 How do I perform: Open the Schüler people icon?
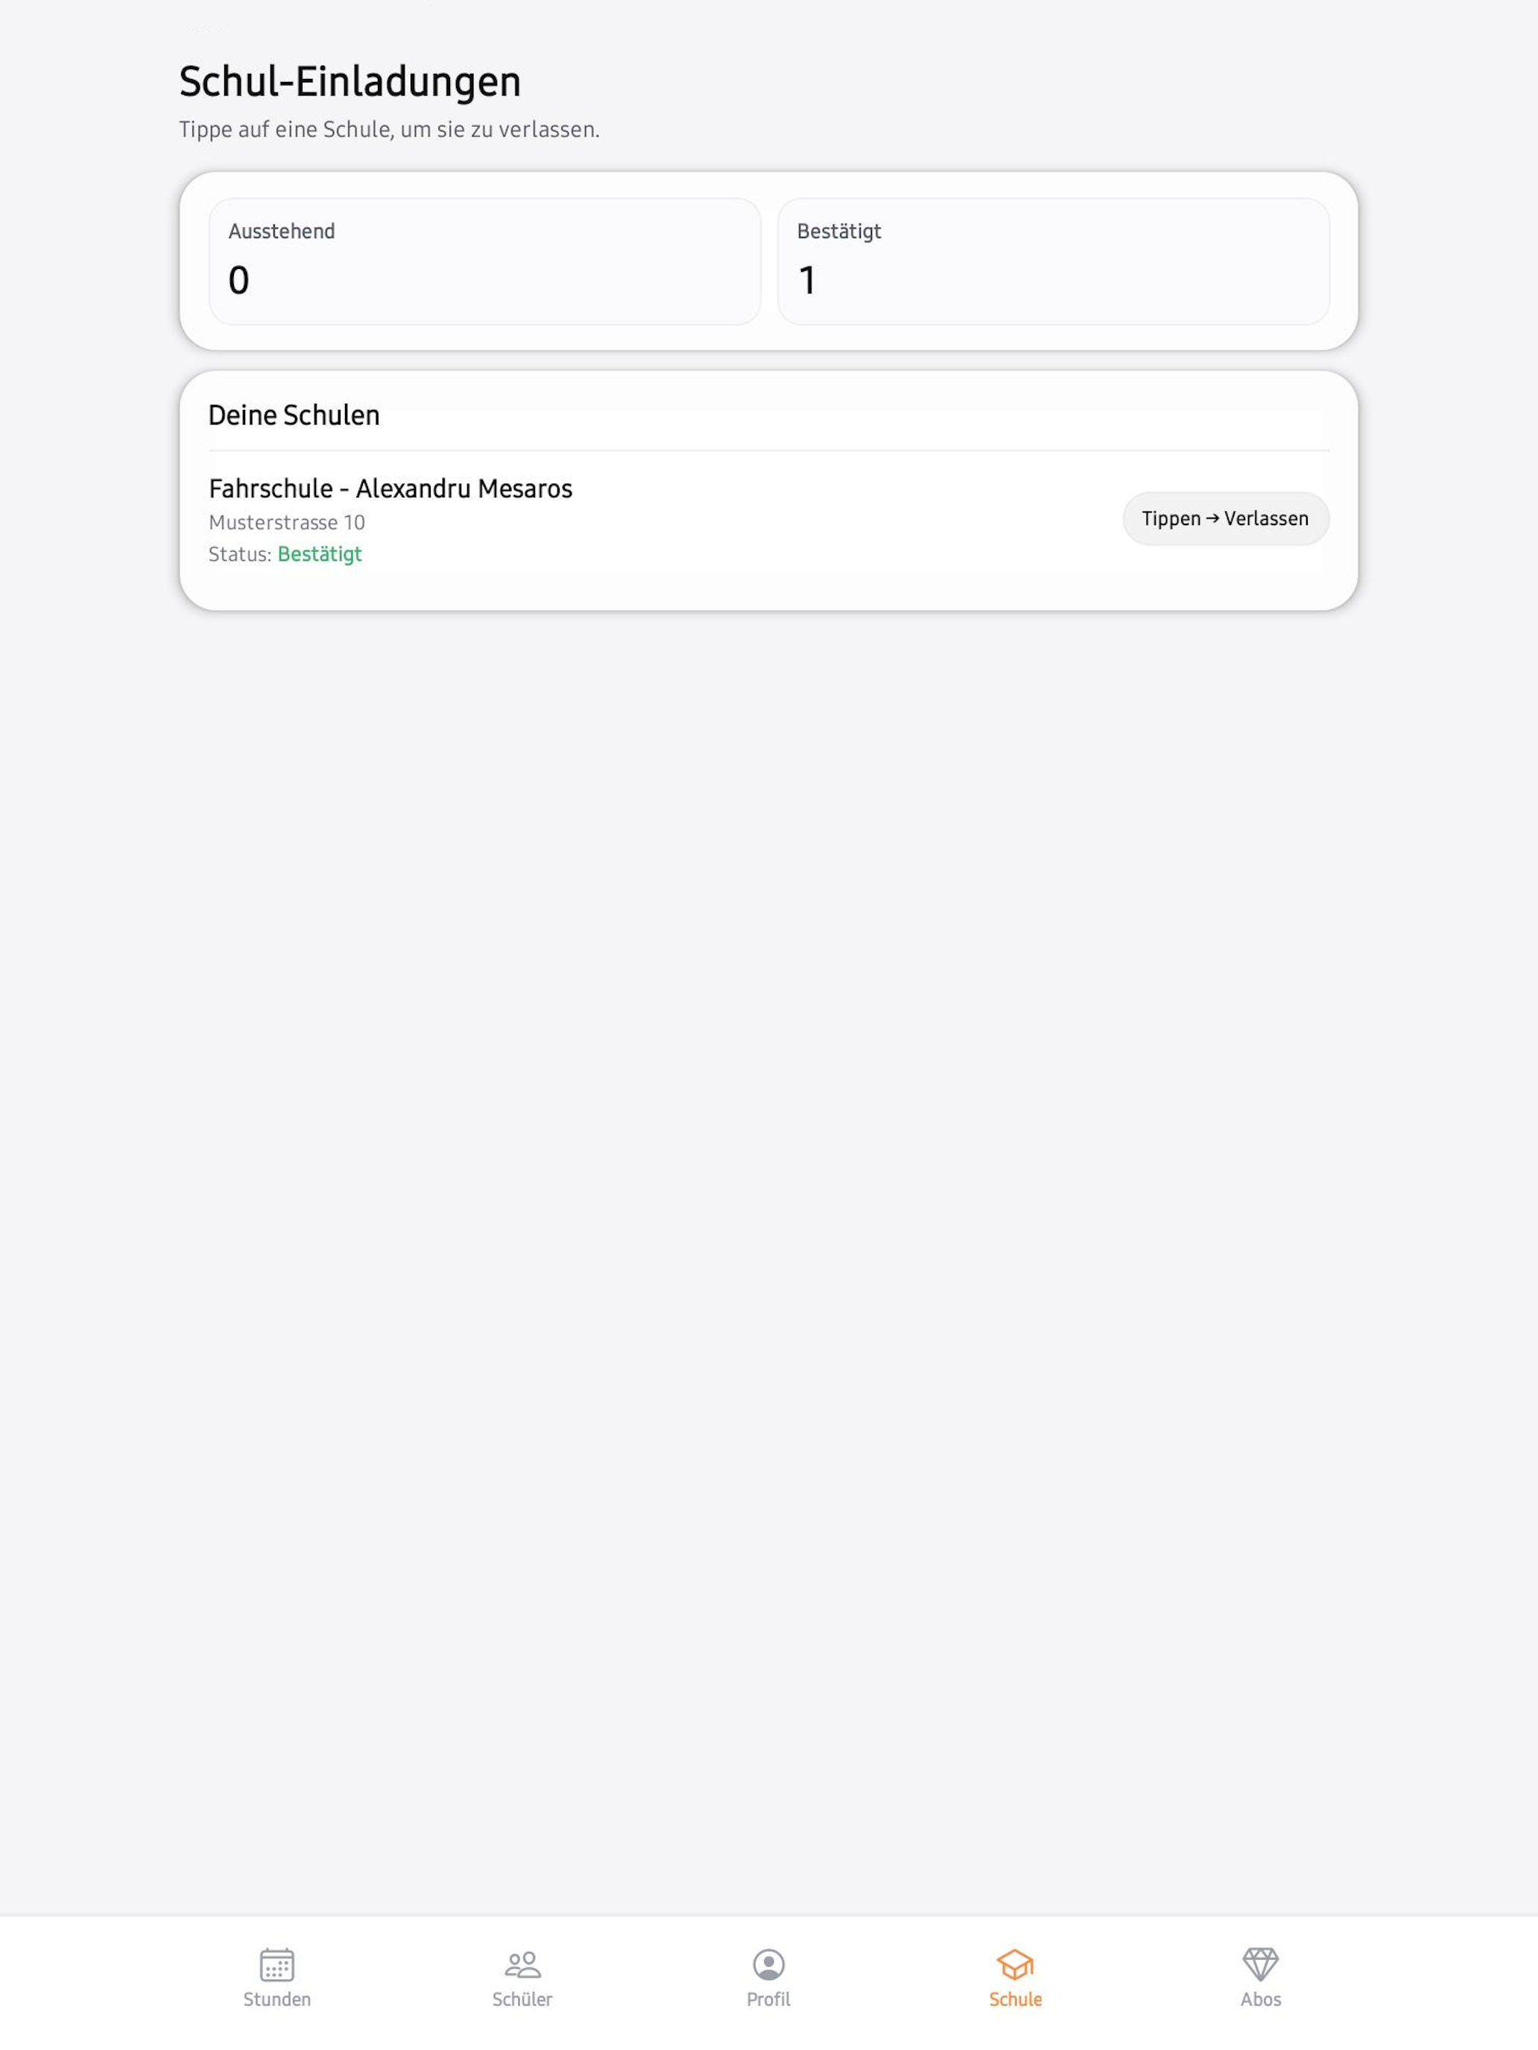pos(522,1964)
